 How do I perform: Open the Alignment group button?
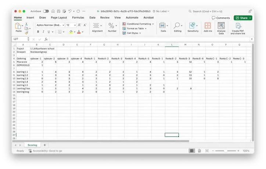97,27
